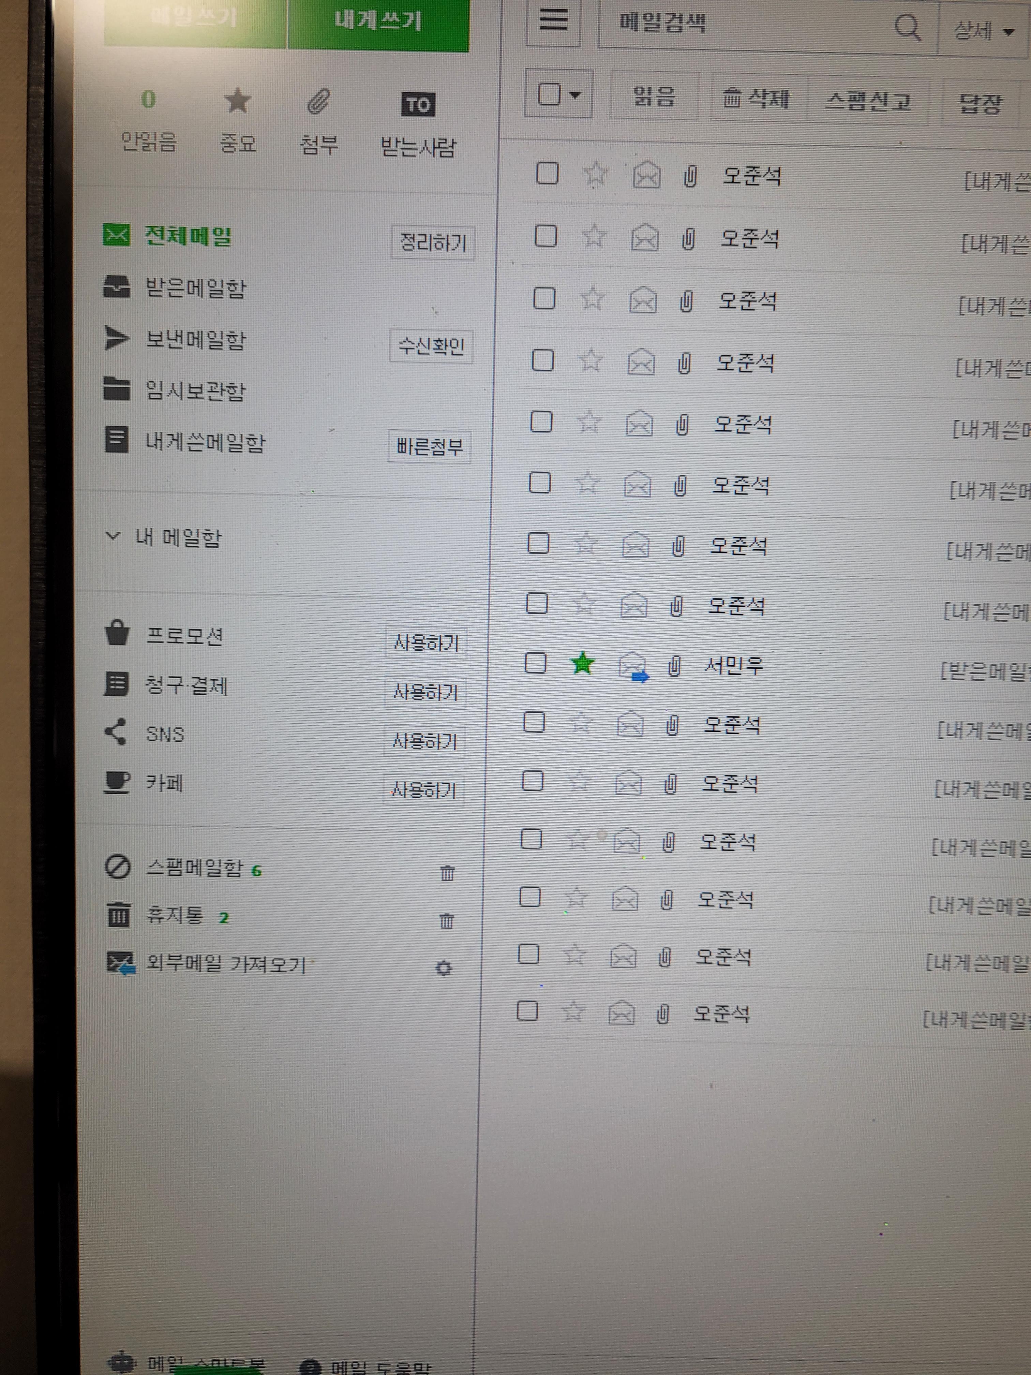Click the 정리하기 button

433,242
